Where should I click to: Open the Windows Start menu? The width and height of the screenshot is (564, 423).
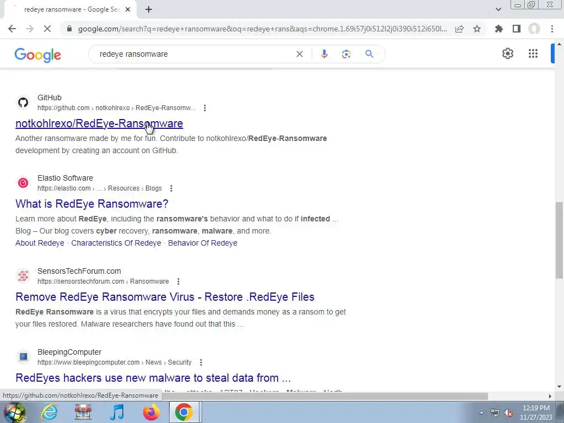click(15, 412)
